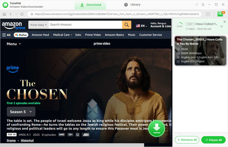Click the subtitles CC badge icon
Image resolution: width=228 pixels, height=147 pixels.
[x=78, y=135]
